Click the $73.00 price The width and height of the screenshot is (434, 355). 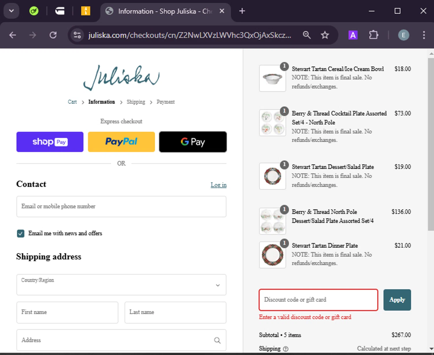point(402,113)
